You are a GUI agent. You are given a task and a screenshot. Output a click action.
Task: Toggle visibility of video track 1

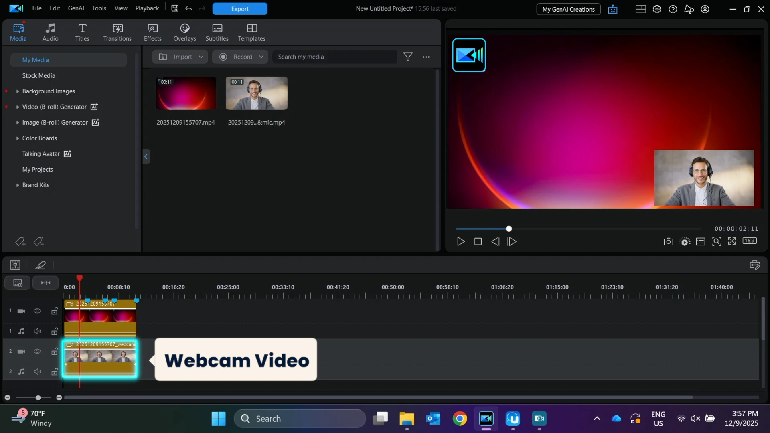37,311
